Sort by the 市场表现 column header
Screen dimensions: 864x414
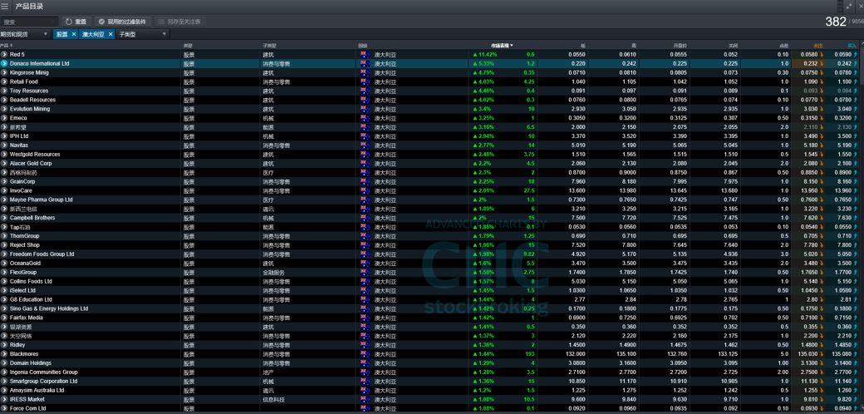coord(502,45)
